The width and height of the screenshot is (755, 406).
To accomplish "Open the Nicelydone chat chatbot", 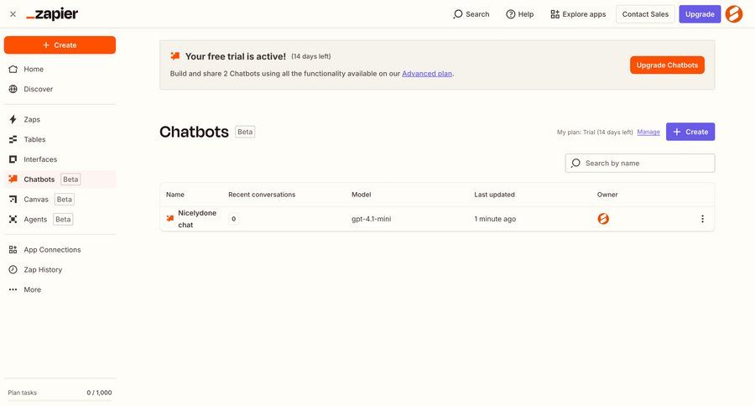I will [x=197, y=219].
